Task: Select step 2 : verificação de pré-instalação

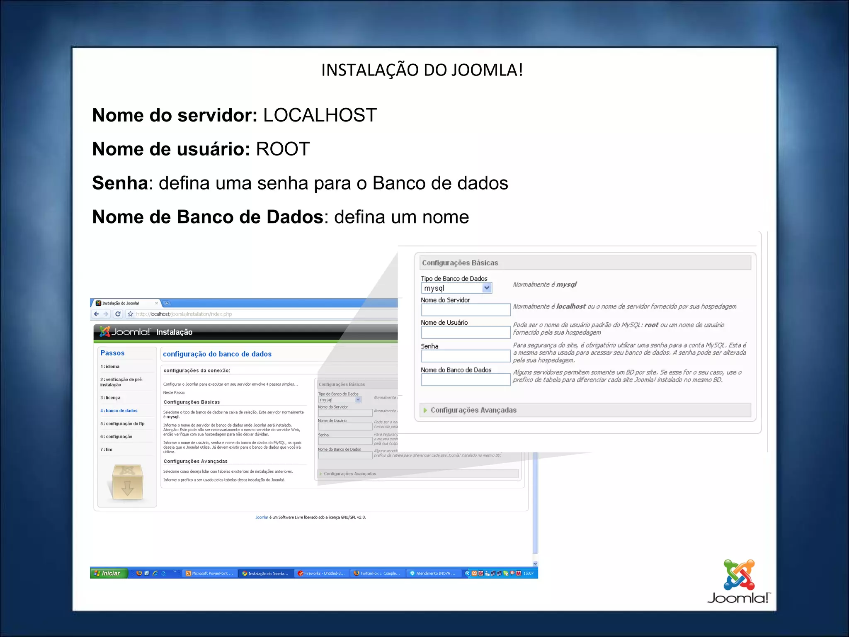Action: click(x=121, y=382)
